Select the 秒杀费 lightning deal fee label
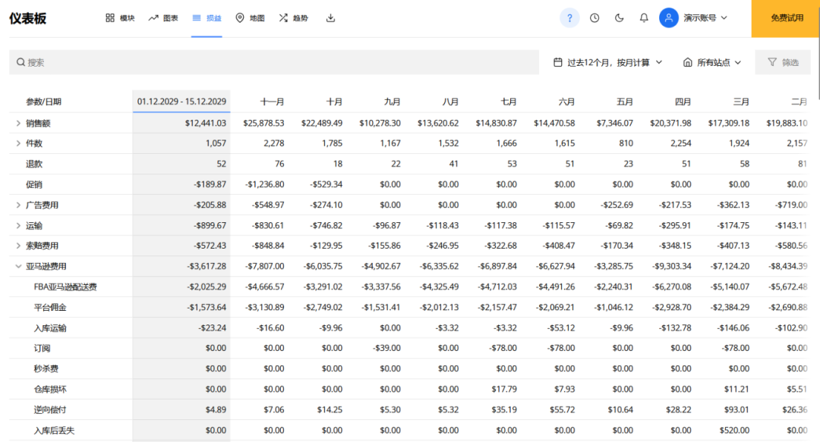 [46, 369]
